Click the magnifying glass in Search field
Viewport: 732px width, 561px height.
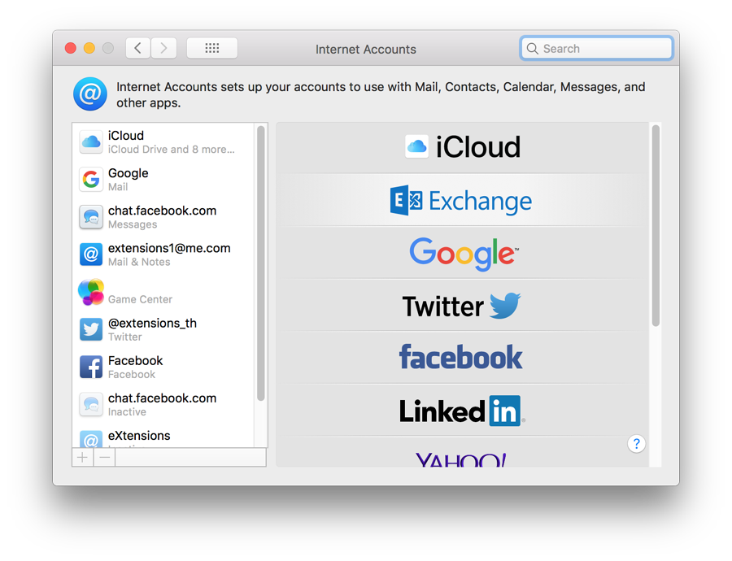[532, 49]
